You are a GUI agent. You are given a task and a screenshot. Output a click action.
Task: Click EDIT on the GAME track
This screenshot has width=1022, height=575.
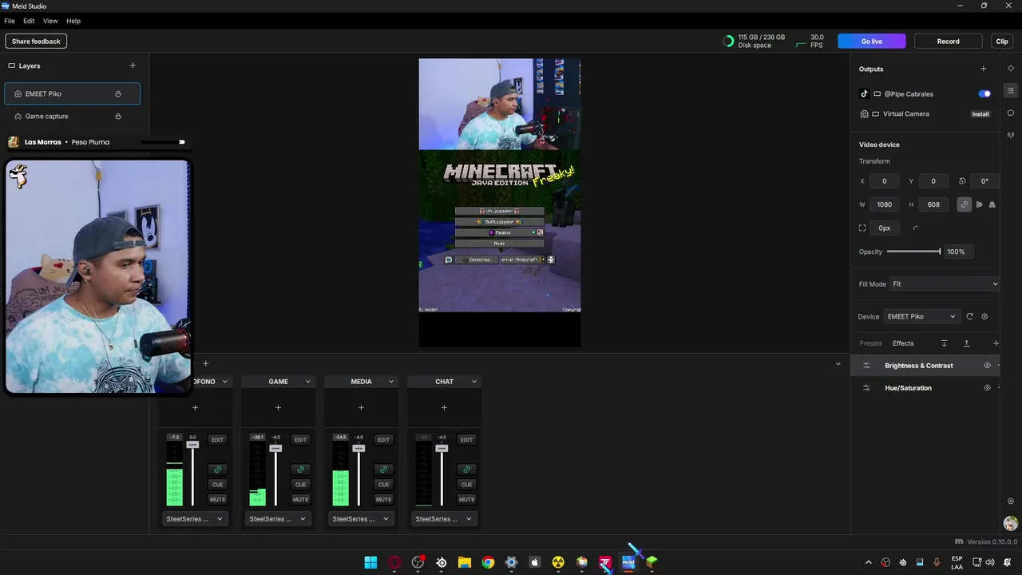click(x=300, y=440)
